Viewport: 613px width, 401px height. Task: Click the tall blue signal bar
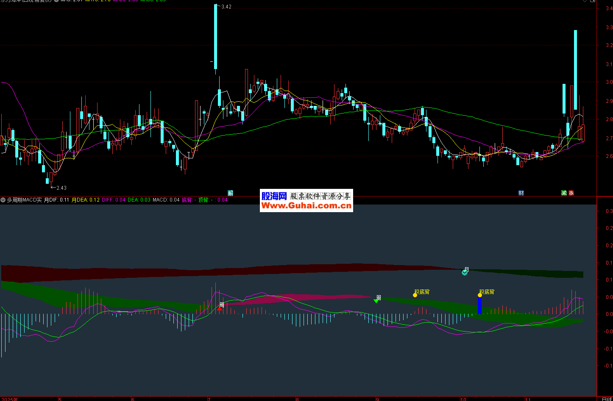point(480,305)
